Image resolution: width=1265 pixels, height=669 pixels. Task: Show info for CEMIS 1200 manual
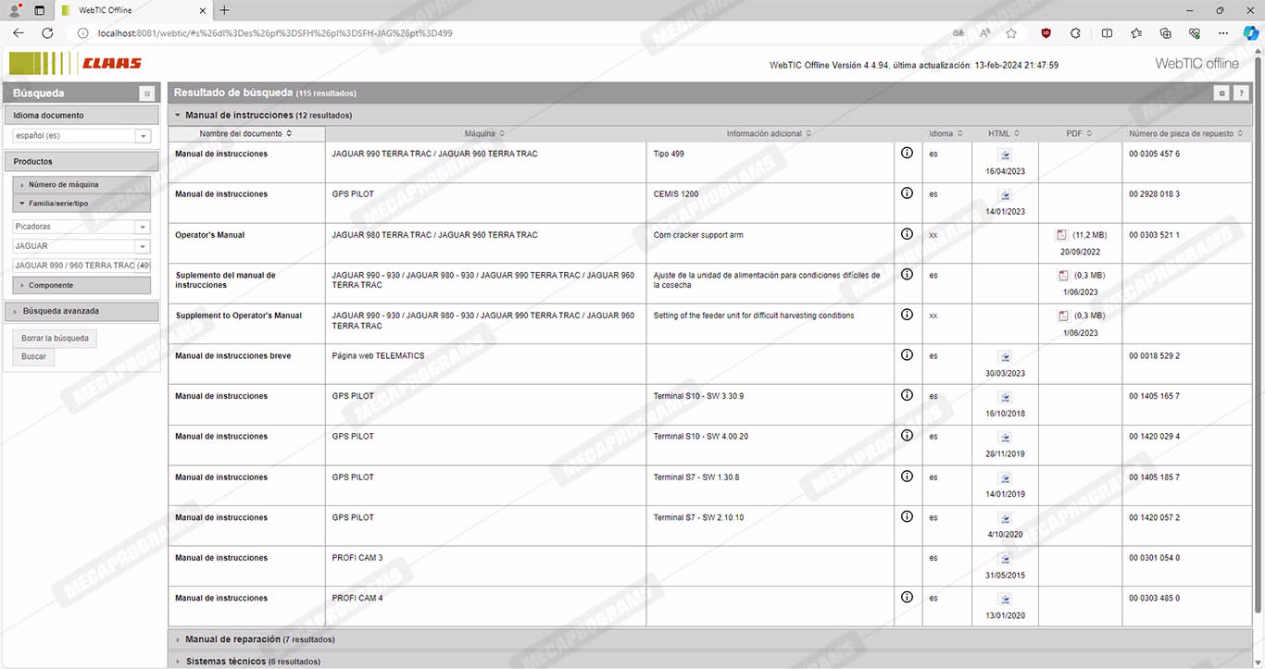907,194
